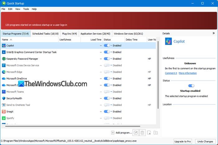Viewport: 218px width, 145px height.
Task: Enable the Send to OneNote Tool toggle
Action: (x=107, y=105)
